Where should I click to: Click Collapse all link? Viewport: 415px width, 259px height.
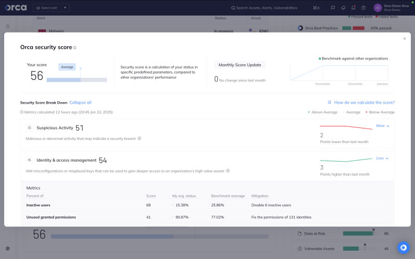(x=80, y=103)
